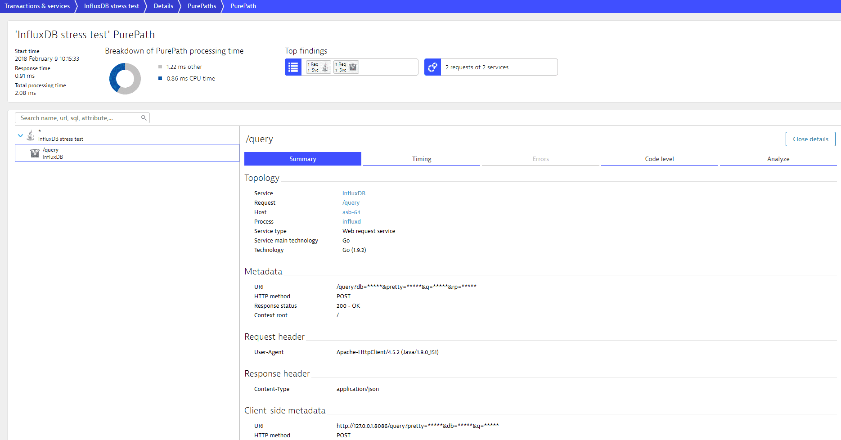The image size is (841, 440).
Task: Click the 'Web request service' value
Action: 369,231
